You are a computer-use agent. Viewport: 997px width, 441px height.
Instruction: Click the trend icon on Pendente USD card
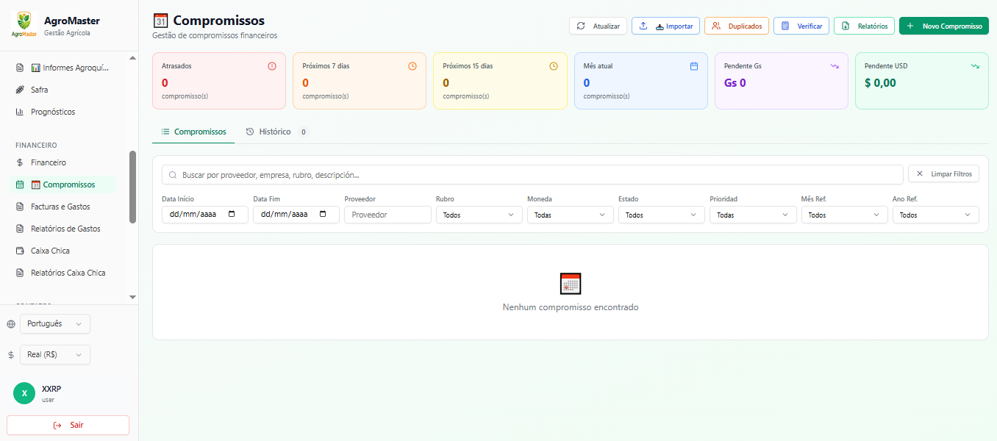(x=975, y=66)
